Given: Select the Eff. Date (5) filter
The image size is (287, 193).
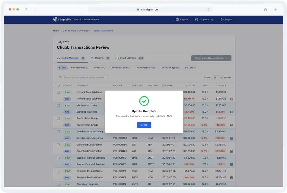Looking at the screenshot, I should 191,68.
